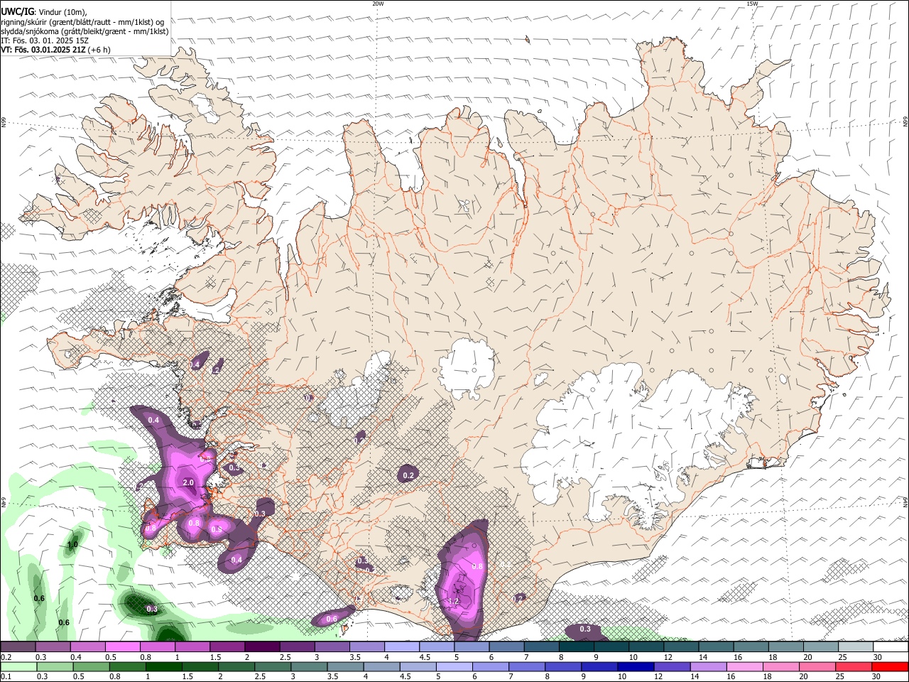This screenshot has height=682, width=909.
Task: Pick the top-row 7 steel blue swatch
Action: [x=541, y=646]
